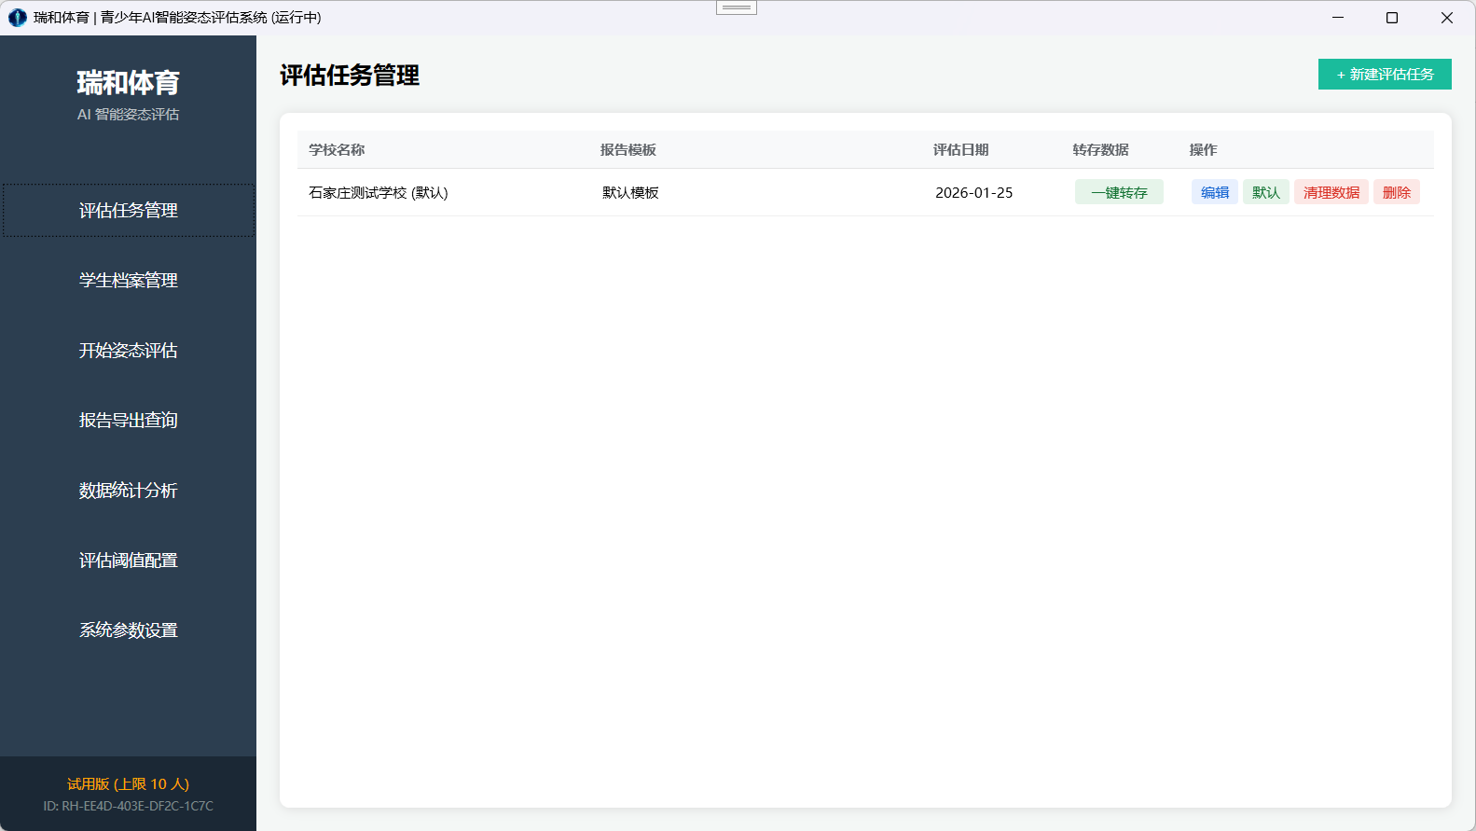Click the drag handle at top center
1476x831 pixels.
(737, 7)
